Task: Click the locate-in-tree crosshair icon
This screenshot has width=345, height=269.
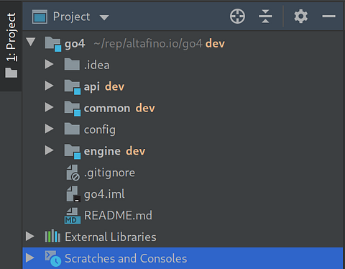Action: point(237,17)
